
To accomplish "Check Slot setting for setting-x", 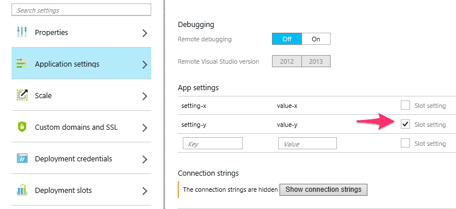I will [405, 106].
